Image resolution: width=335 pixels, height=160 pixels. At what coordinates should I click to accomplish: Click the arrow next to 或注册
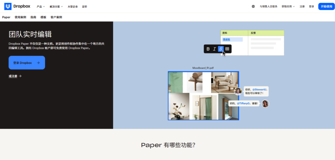(20, 76)
